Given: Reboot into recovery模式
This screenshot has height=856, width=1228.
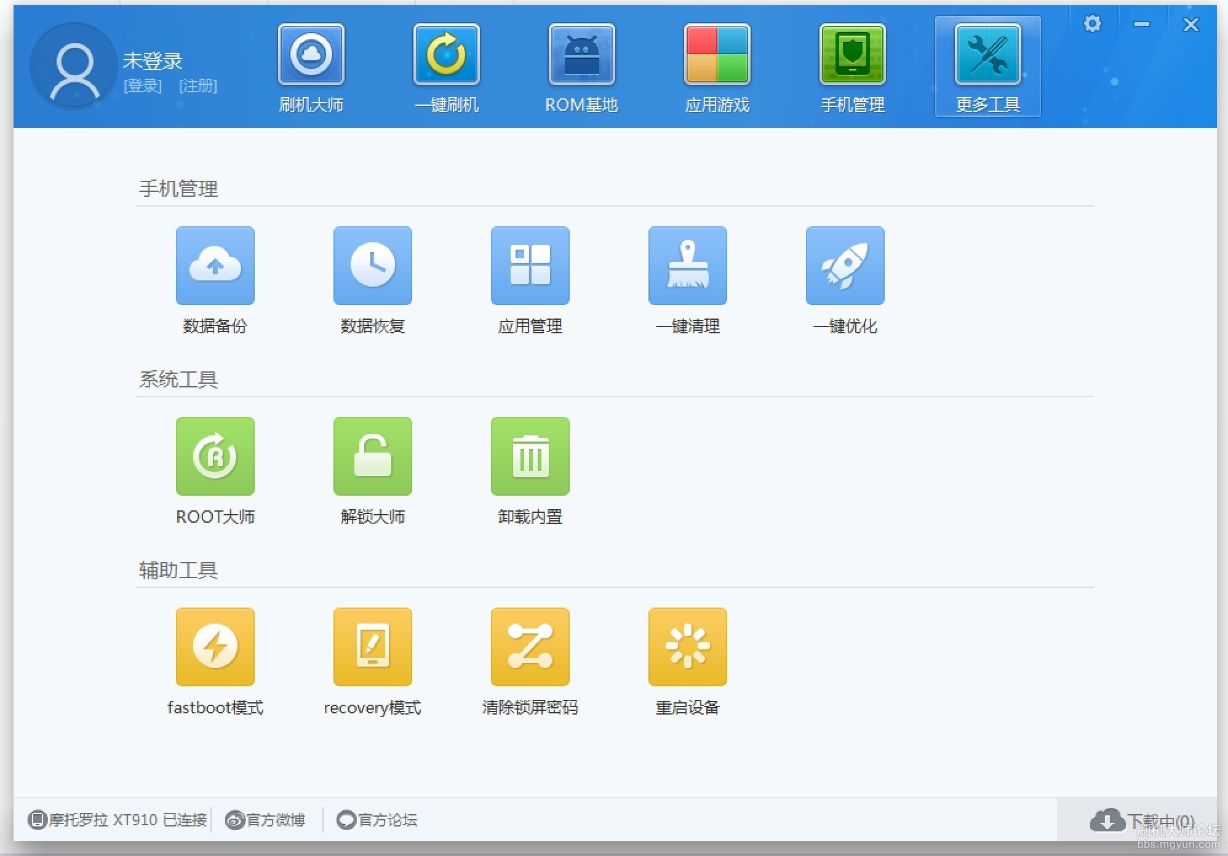Looking at the screenshot, I should click(372, 647).
